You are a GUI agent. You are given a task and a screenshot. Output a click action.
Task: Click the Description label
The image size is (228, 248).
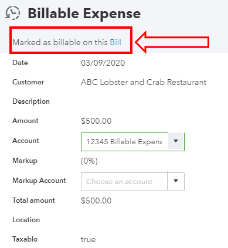click(x=31, y=101)
